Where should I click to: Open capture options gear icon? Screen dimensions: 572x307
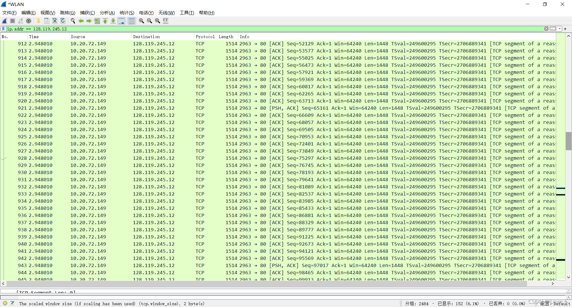(29, 21)
